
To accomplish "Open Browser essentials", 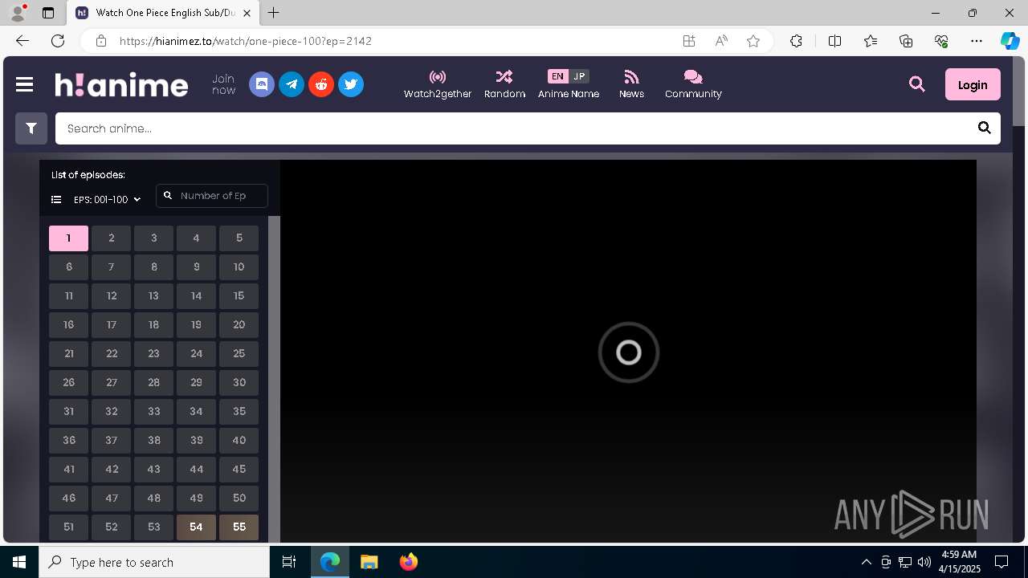I will coord(941,41).
